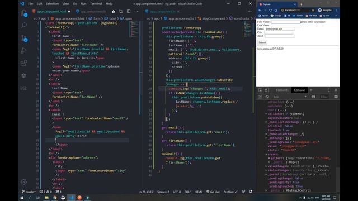The image size is (358, 201).
Task: Click the Manage gear icon in activity bar
Action: [23, 182]
